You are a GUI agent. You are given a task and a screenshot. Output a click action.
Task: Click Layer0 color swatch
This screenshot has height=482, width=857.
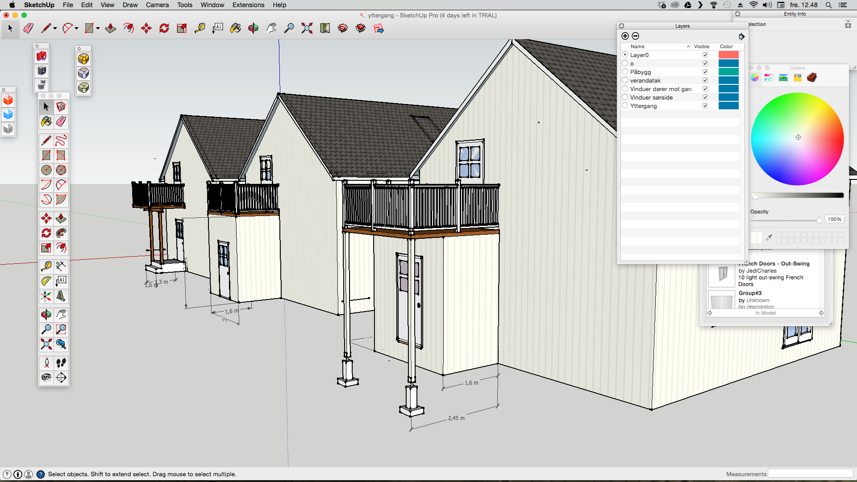tap(728, 55)
